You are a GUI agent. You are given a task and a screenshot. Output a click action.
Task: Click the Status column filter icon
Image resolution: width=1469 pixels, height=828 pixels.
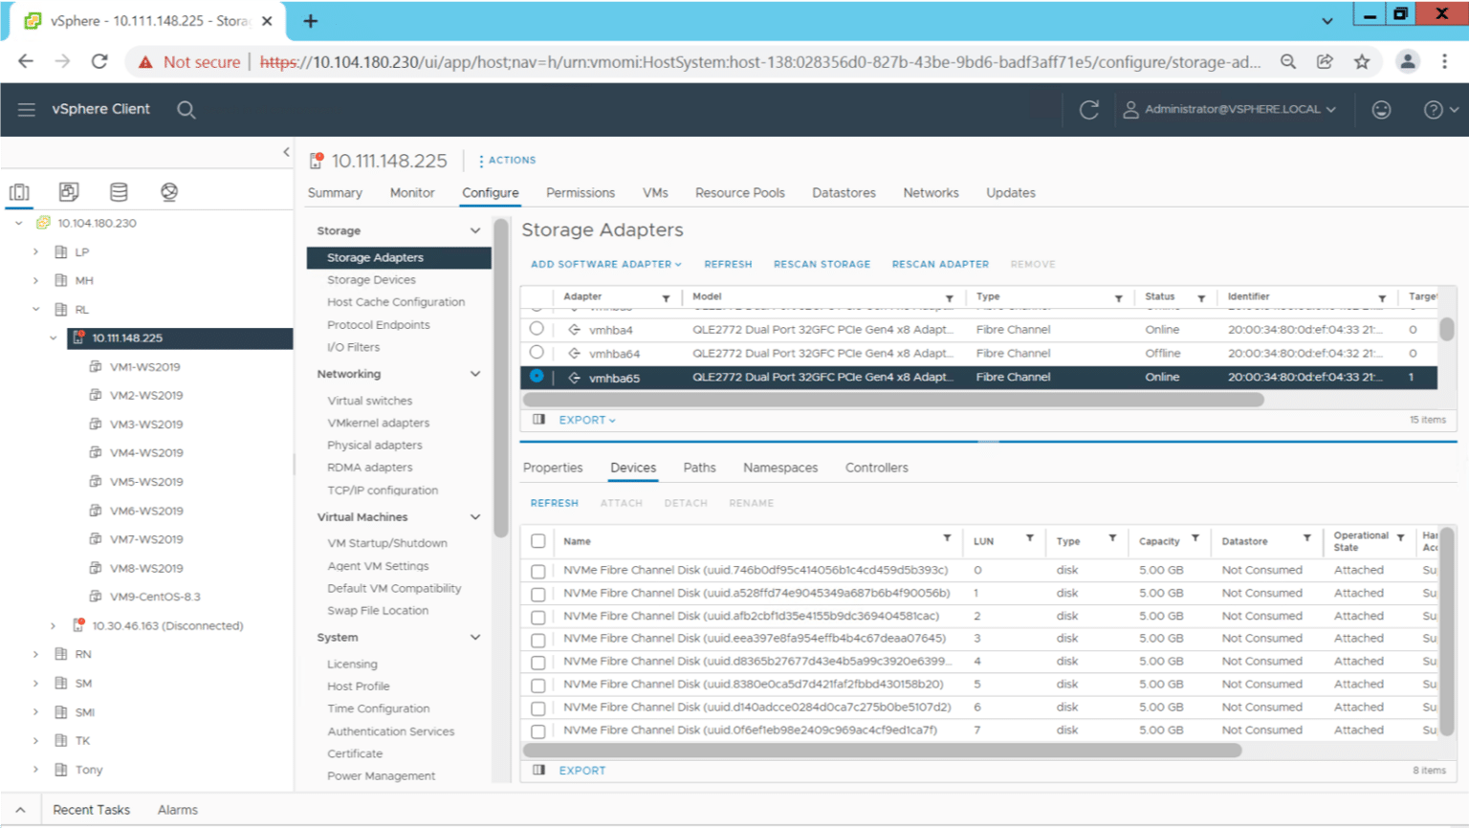pos(1201,298)
